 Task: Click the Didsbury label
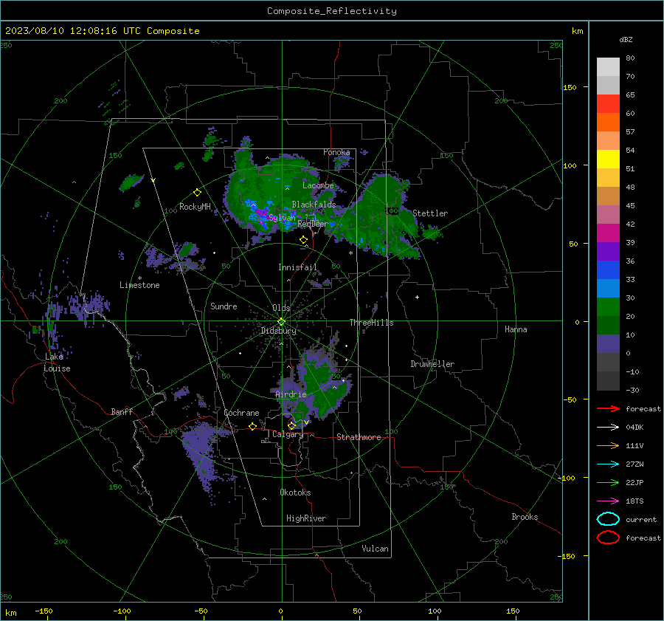[278, 331]
